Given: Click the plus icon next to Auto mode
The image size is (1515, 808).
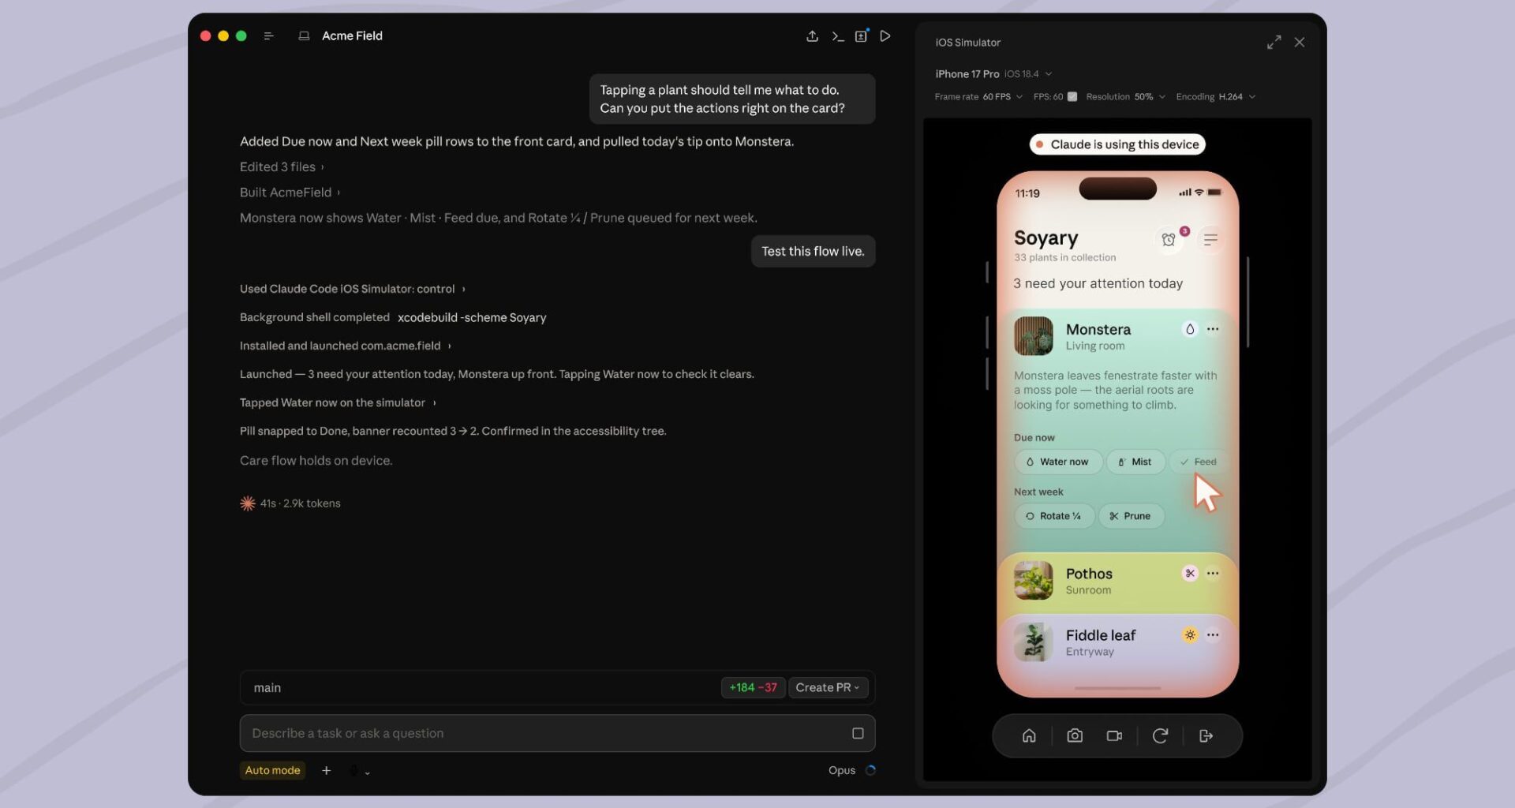Looking at the screenshot, I should pyautogui.click(x=326, y=770).
